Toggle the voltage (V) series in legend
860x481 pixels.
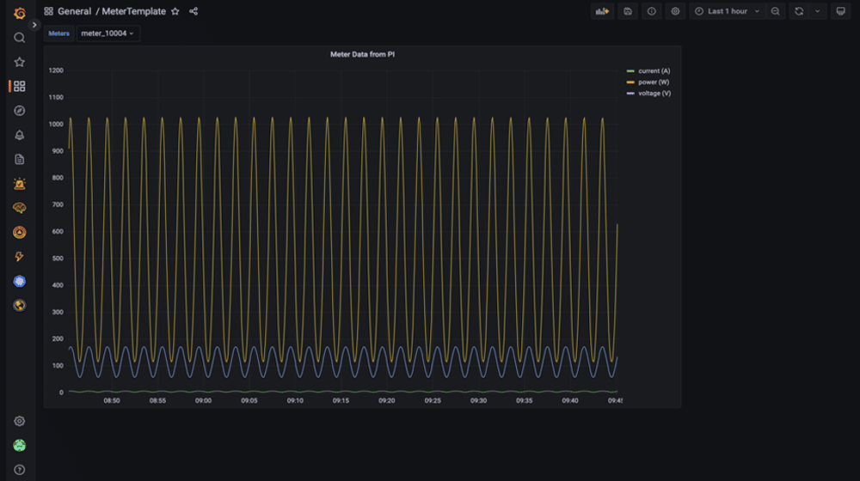click(654, 93)
